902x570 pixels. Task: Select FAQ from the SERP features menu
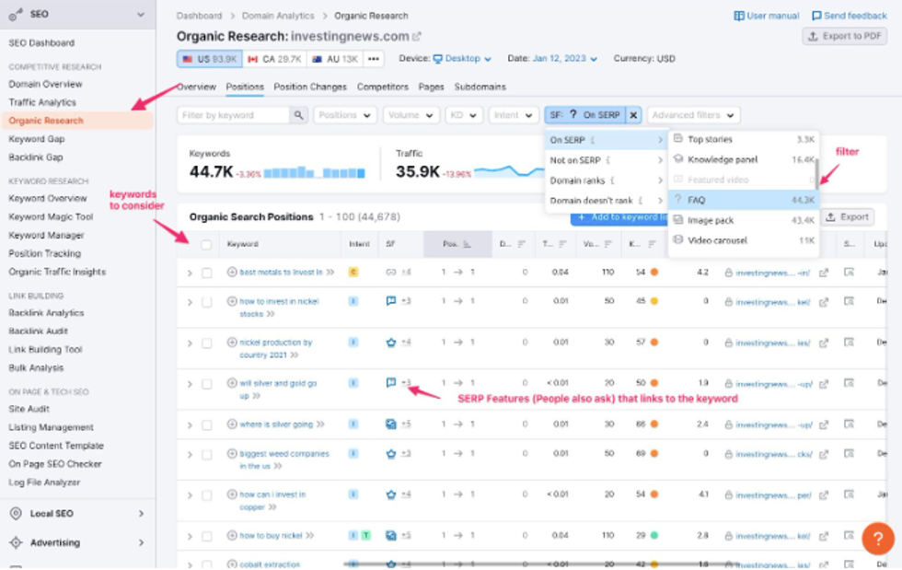697,199
